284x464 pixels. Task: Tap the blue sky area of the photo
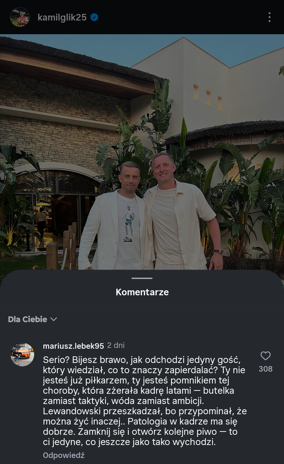pyautogui.click(x=105, y=50)
